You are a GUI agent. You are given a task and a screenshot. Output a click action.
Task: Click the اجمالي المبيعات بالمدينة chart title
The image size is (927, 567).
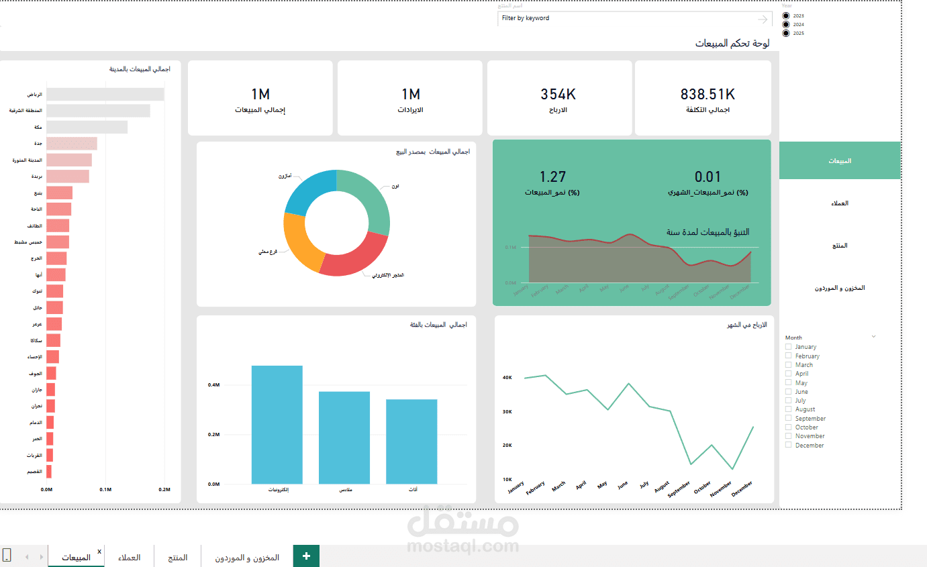(140, 69)
